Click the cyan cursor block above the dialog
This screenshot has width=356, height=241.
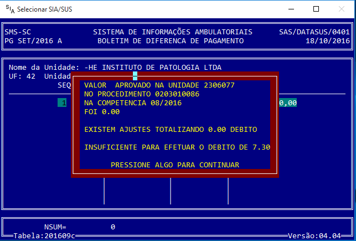tap(135, 76)
